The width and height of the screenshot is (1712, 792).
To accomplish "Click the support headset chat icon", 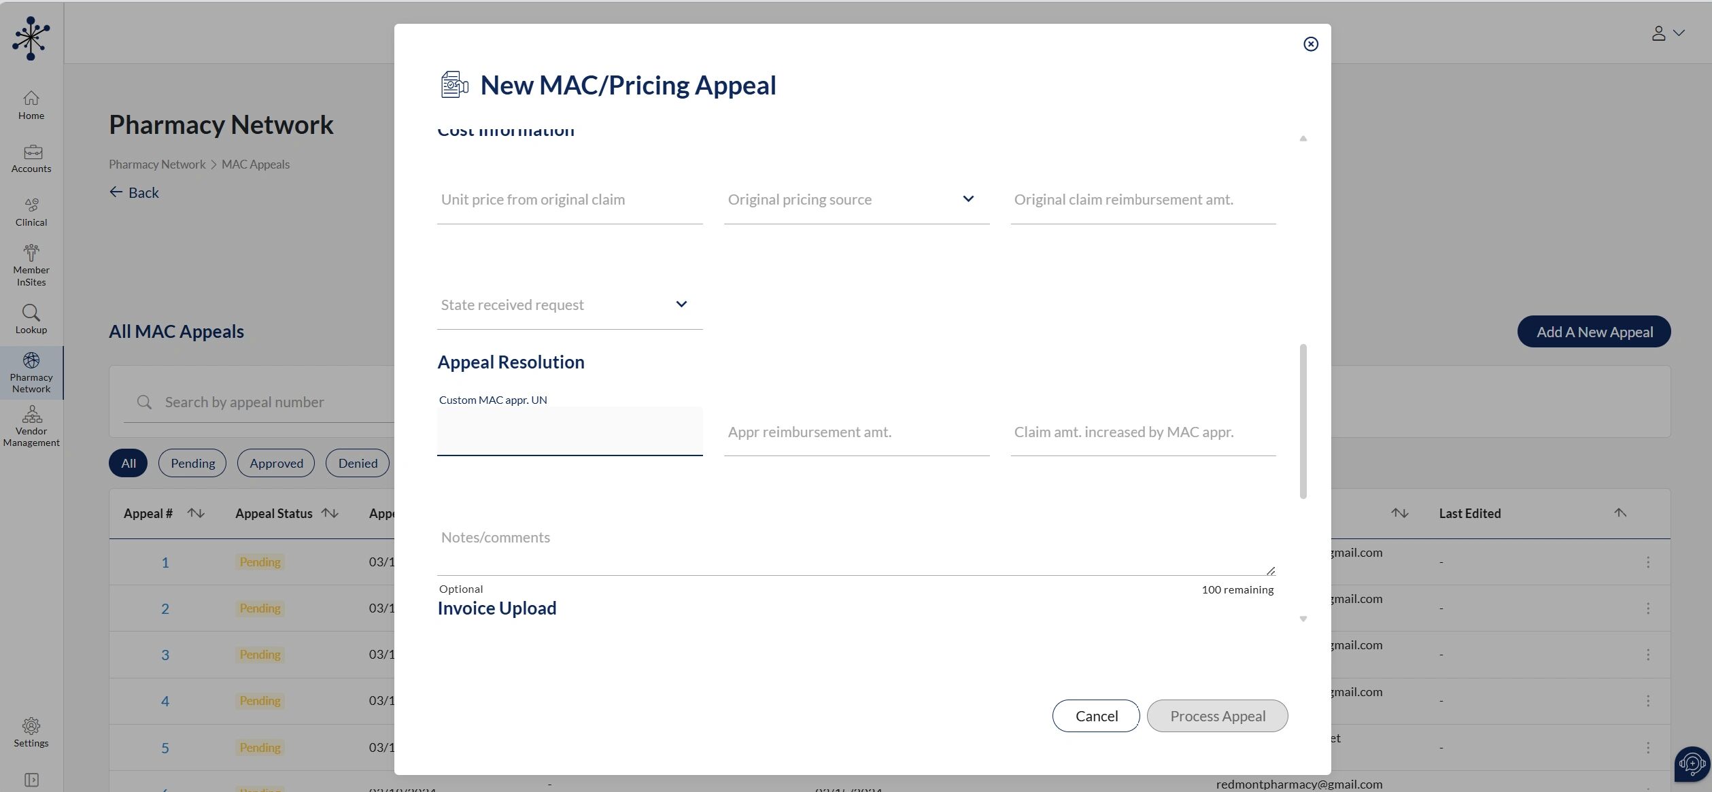I will coord(1692,763).
